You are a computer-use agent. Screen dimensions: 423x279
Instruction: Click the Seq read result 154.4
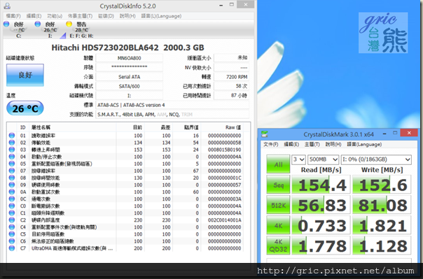coord(321,185)
